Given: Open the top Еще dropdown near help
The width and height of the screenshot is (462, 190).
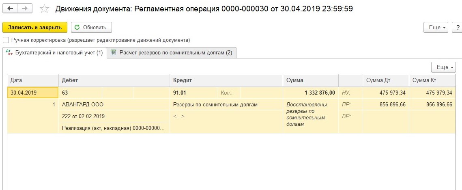Looking at the screenshot, I should tap(436, 28).
